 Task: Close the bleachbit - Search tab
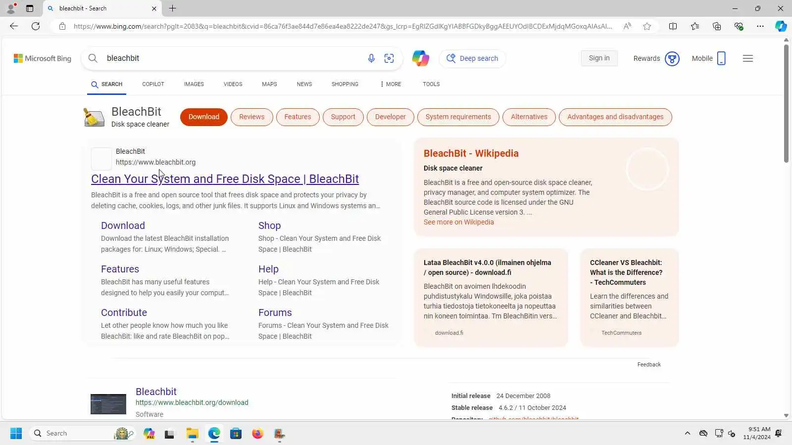[x=154, y=8]
